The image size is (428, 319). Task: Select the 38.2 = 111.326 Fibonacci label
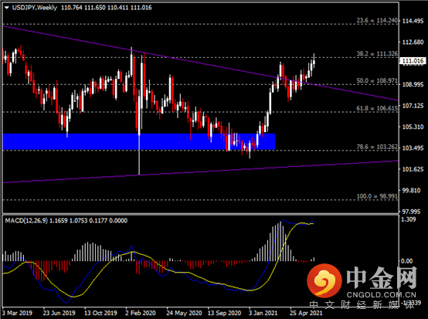point(377,54)
